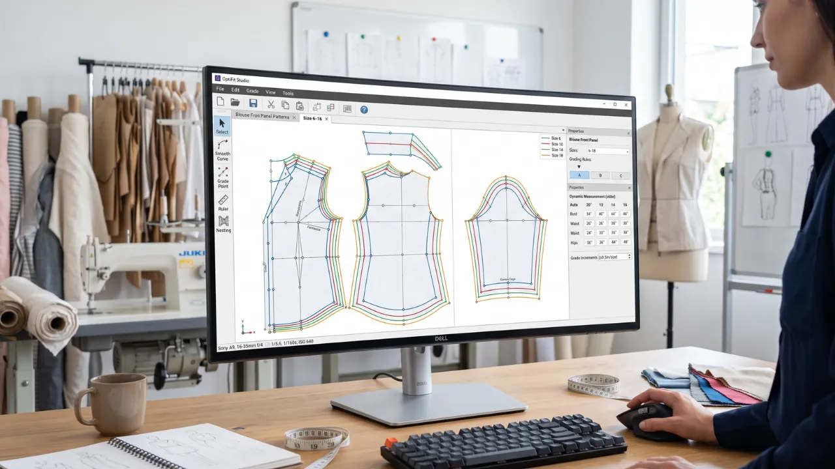The height and width of the screenshot is (469, 835).
Task: Activate the Smooth Curve tool
Action: coord(223,149)
